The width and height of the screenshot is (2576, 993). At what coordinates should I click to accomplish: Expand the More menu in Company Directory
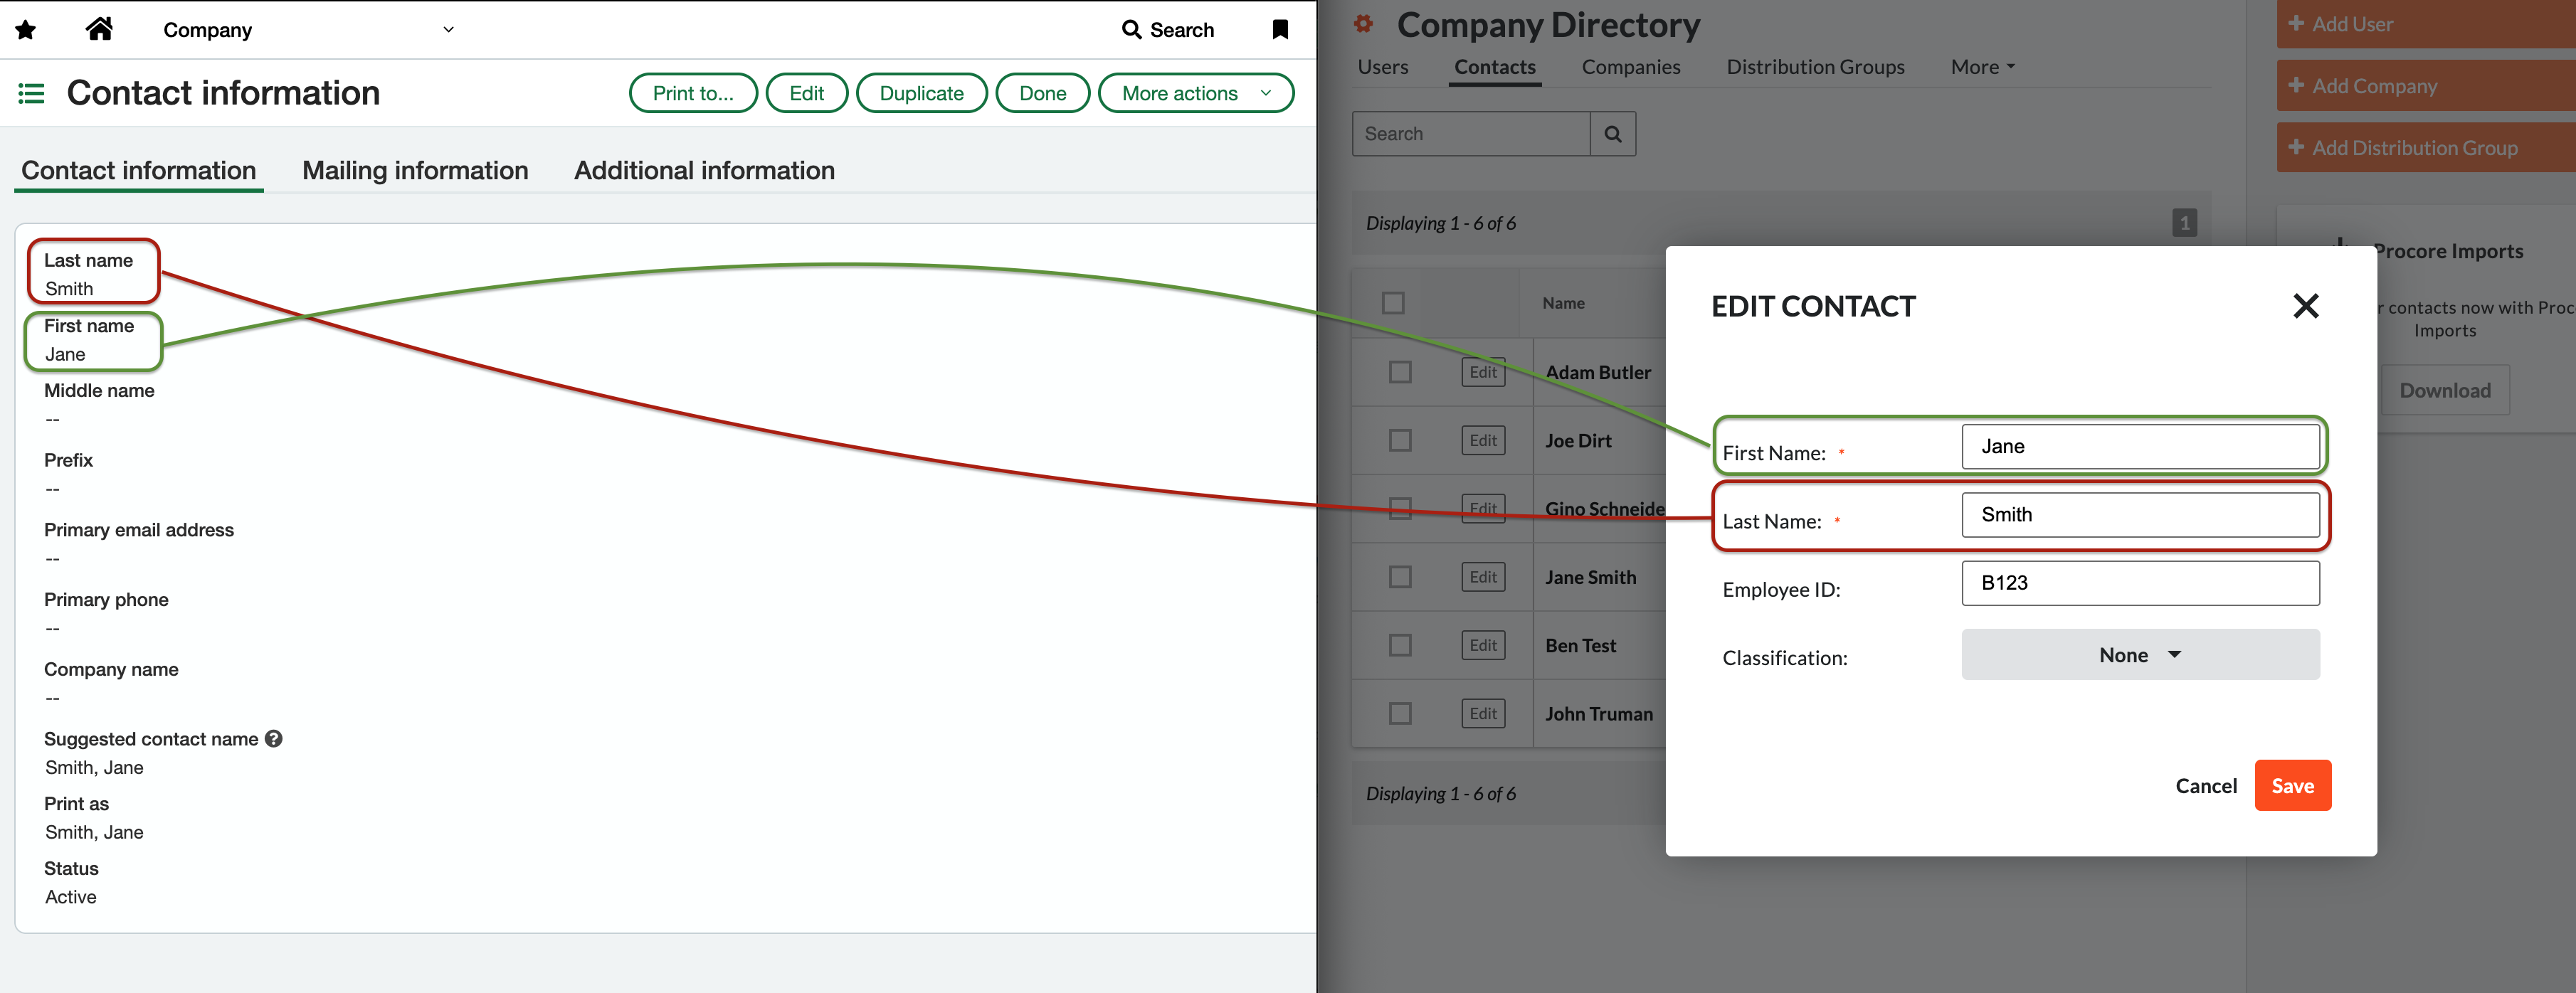[x=1983, y=67]
